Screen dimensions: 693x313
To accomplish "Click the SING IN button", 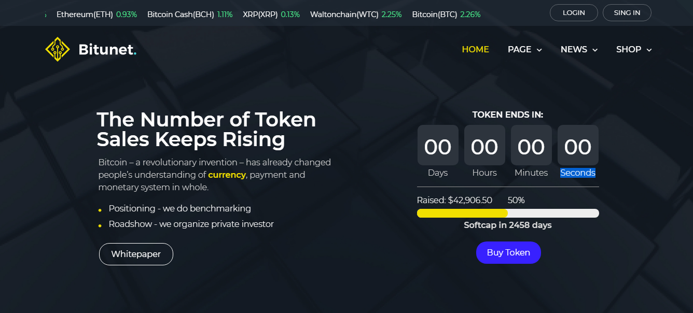I will pyautogui.click(x=627, y=13).
